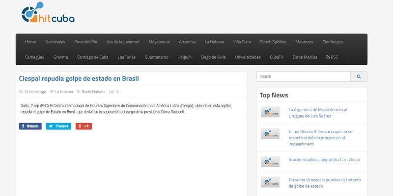Viewport: 393px width, 196px height.
Task: Open thumbnail for Irracional política migratoria story
Action: tap(270, 160)
